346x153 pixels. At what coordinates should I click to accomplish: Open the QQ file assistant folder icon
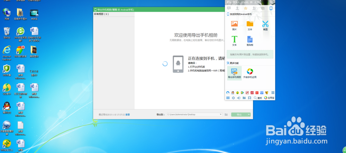(244, 98)
